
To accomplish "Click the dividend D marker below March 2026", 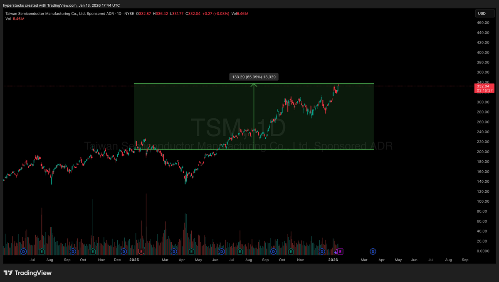I will 373,251.
